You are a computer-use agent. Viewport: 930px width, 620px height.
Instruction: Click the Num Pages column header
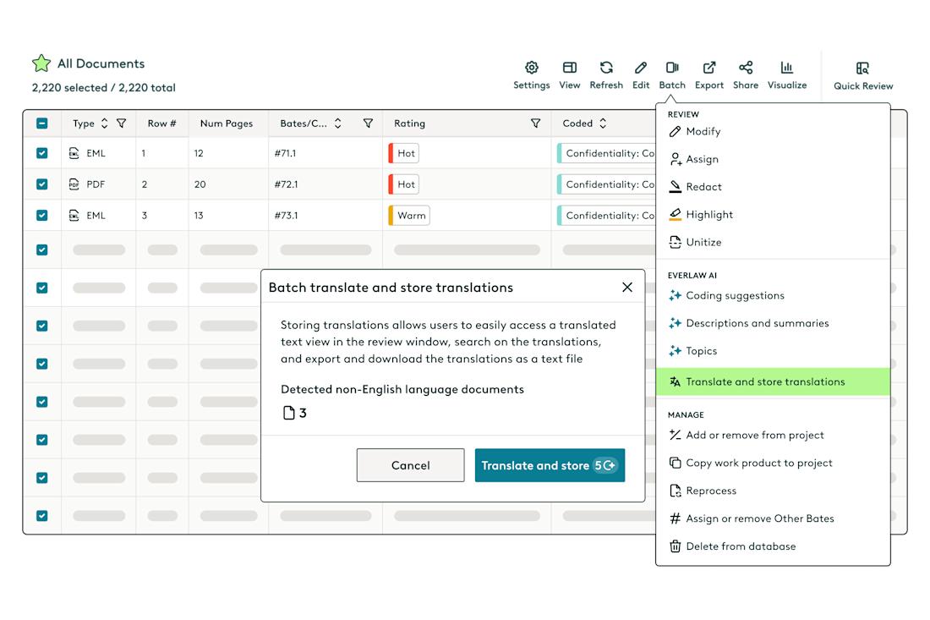click(x=227, y=123)
